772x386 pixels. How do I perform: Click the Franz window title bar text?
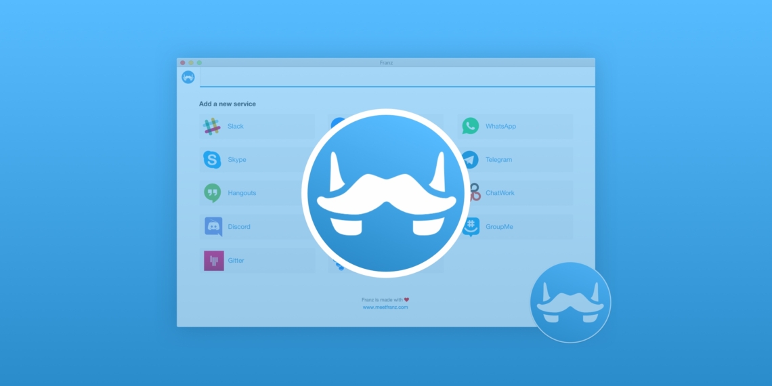386,63
